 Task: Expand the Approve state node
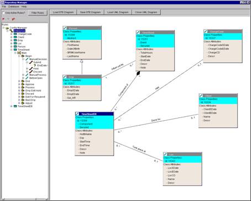[19, 84]
